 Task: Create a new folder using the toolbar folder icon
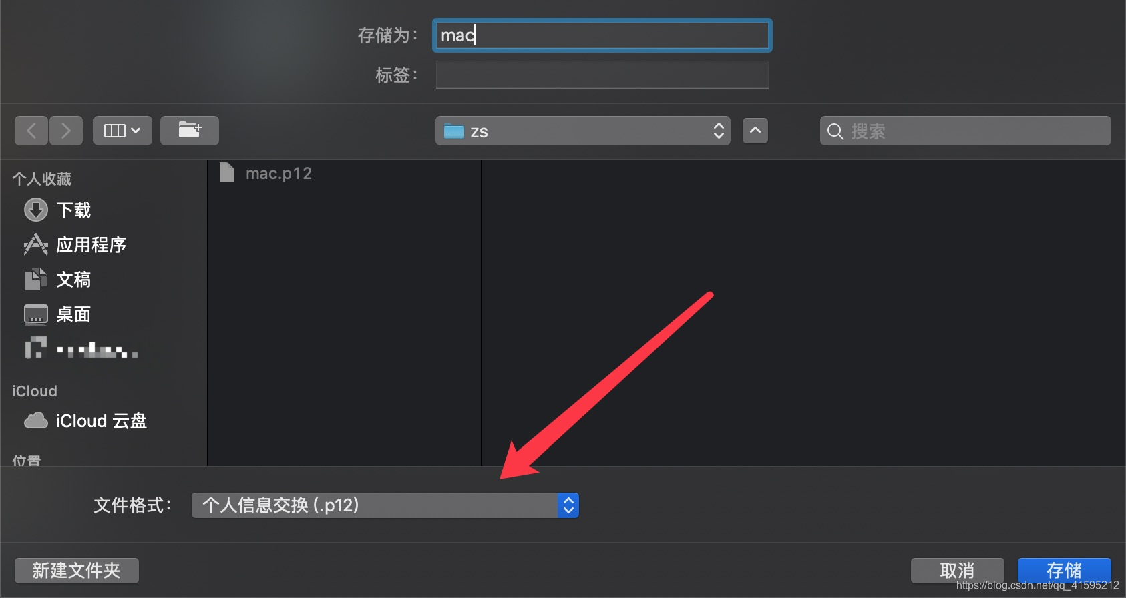click(x=190, y=131)
